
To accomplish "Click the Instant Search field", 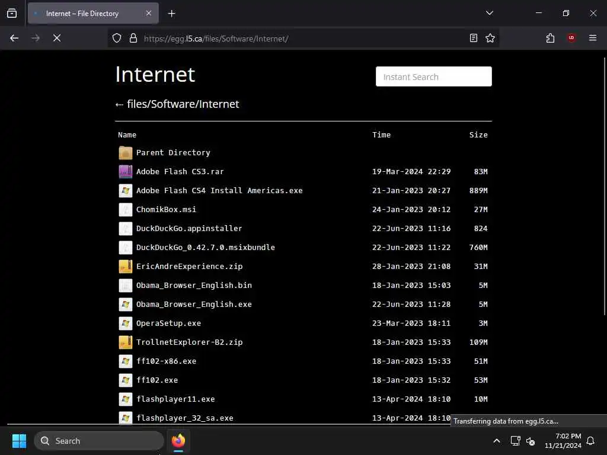I will [433, 76].
